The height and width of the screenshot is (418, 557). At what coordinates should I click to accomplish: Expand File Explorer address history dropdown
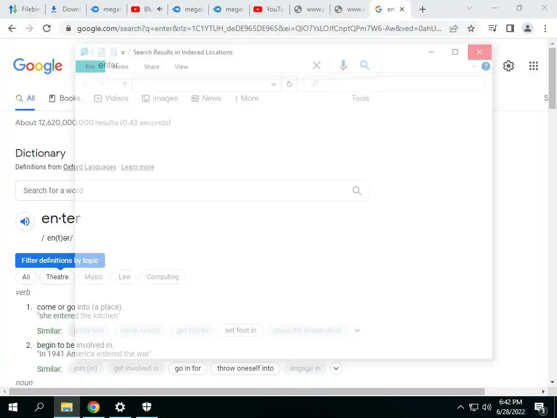point(273,84)
